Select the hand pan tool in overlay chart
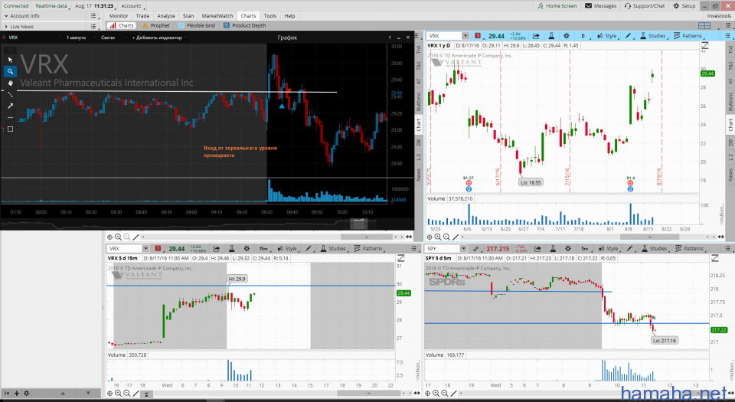Image resolution: width=735 pixels, height=402 pixels. tap(10, 83)
